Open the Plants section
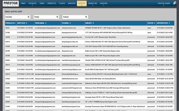The height and width of the screenshot is (111, 179). pos(62,3)
